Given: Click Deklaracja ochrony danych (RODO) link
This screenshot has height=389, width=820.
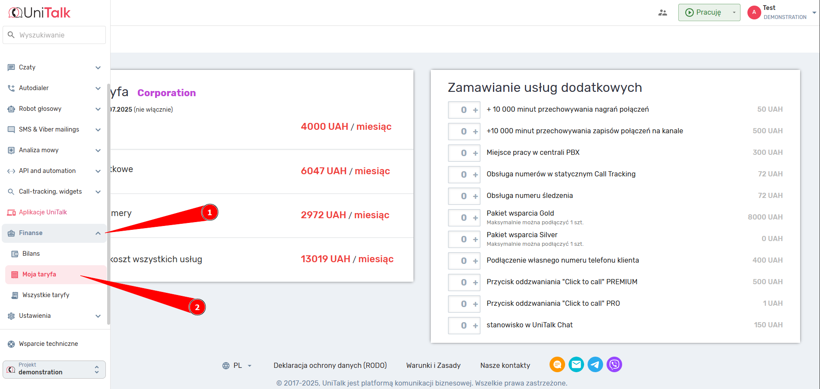Looking at the screenshot, I should [x=330, y=366].
